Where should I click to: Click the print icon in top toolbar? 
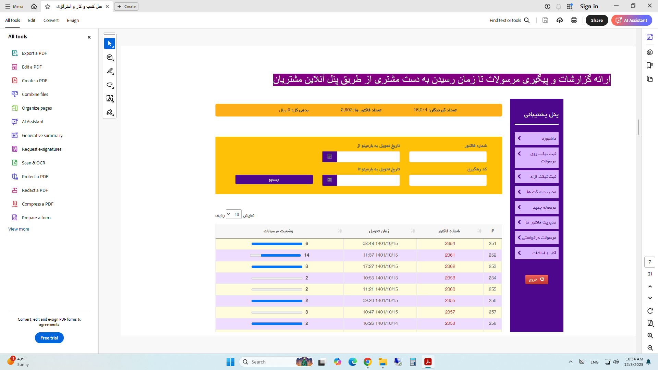[574, 20]
